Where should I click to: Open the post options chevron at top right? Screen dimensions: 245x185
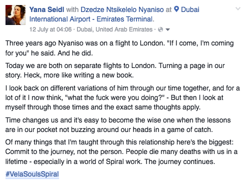pyautogui.click(x=238, y=8)
